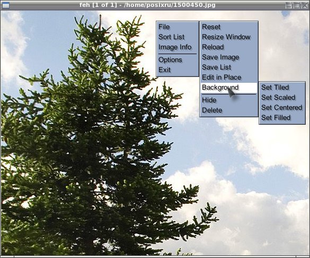
Task: Open the Background submenu entry
Action: 229,88
